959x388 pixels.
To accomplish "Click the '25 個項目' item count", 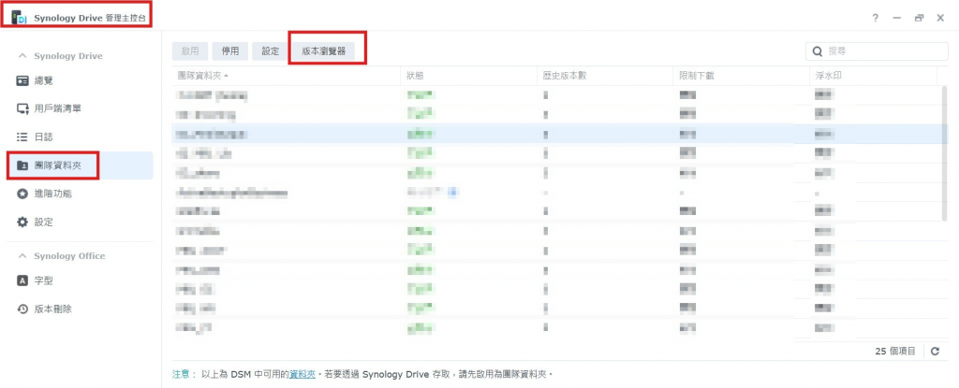I will coord(895,352).
